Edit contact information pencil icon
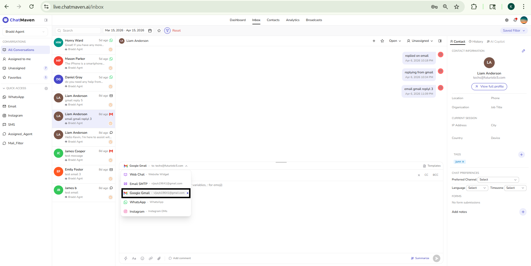 click(523, 51)
